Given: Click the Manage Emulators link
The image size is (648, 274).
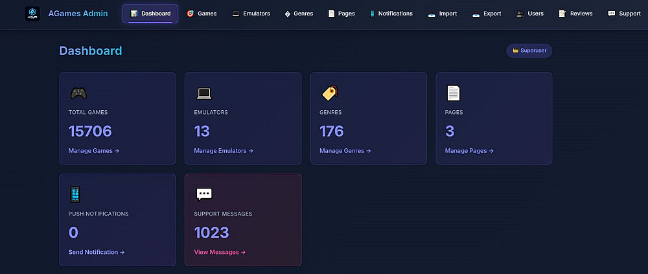Looking at the screenshot, I should [224, 151].
